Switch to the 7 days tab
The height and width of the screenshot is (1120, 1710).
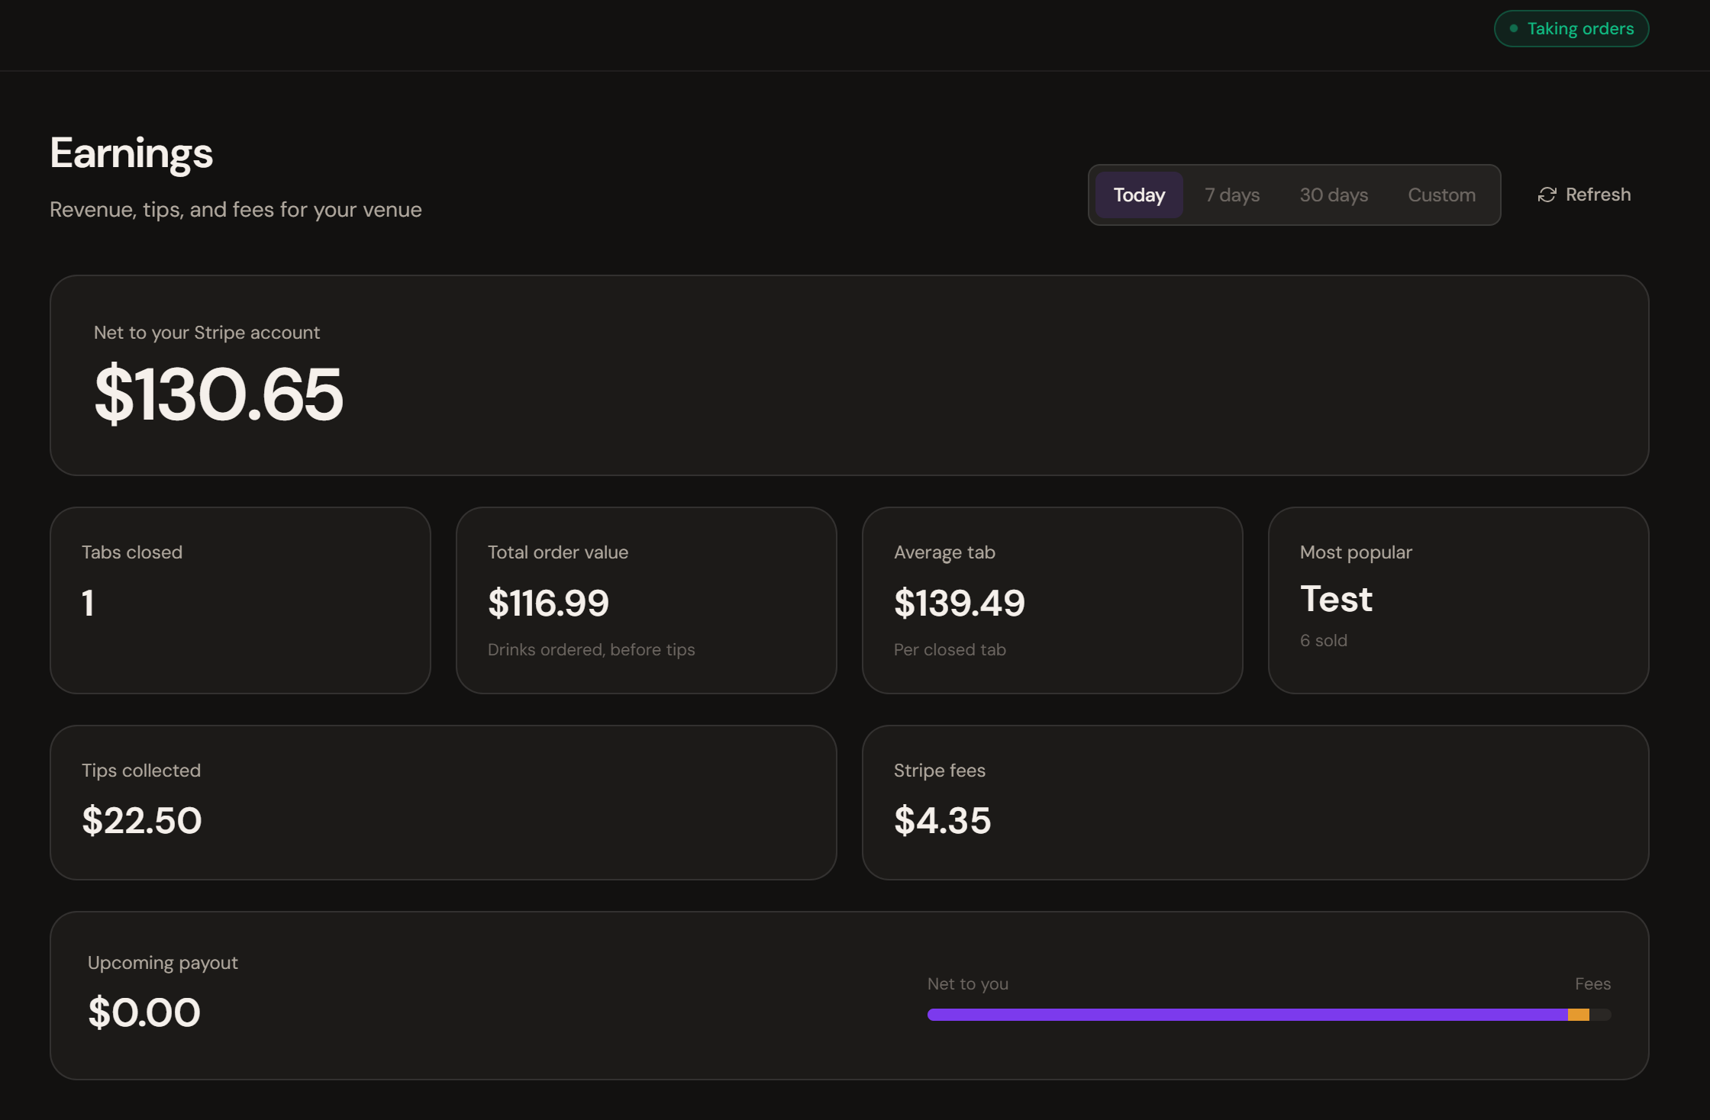[x=1232, y=195]
